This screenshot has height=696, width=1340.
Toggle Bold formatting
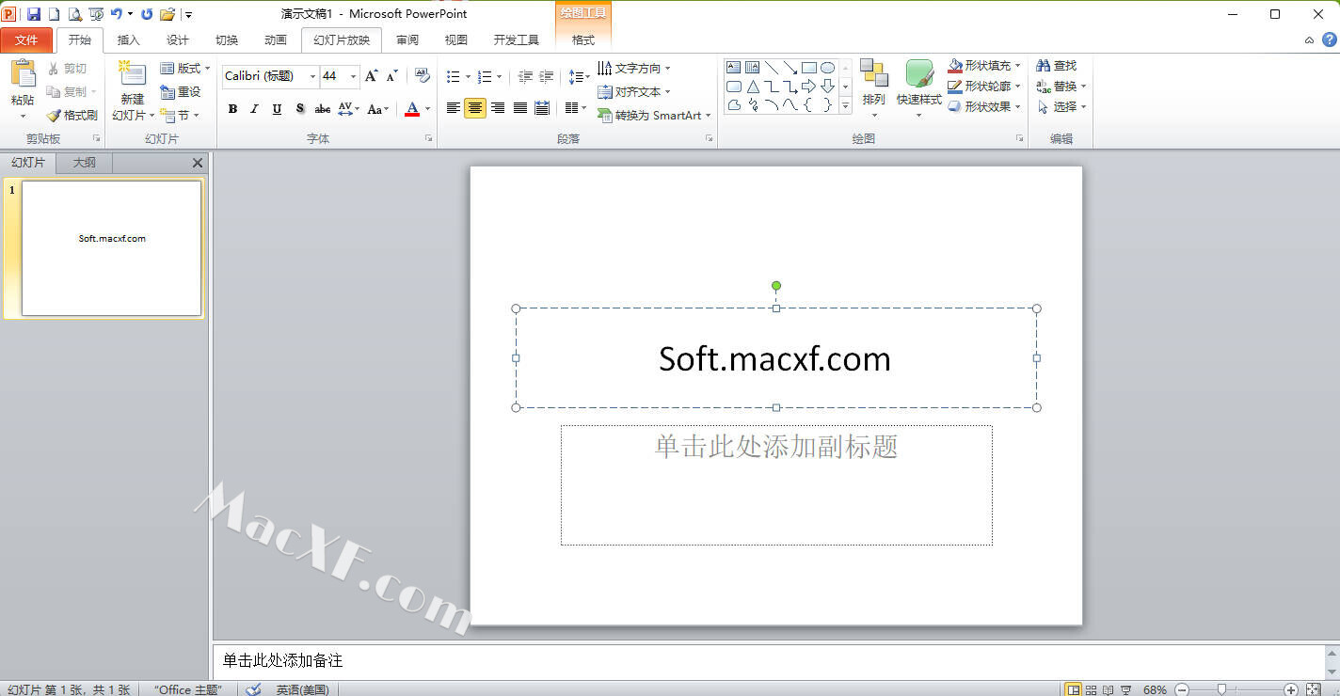click(232, 109)
